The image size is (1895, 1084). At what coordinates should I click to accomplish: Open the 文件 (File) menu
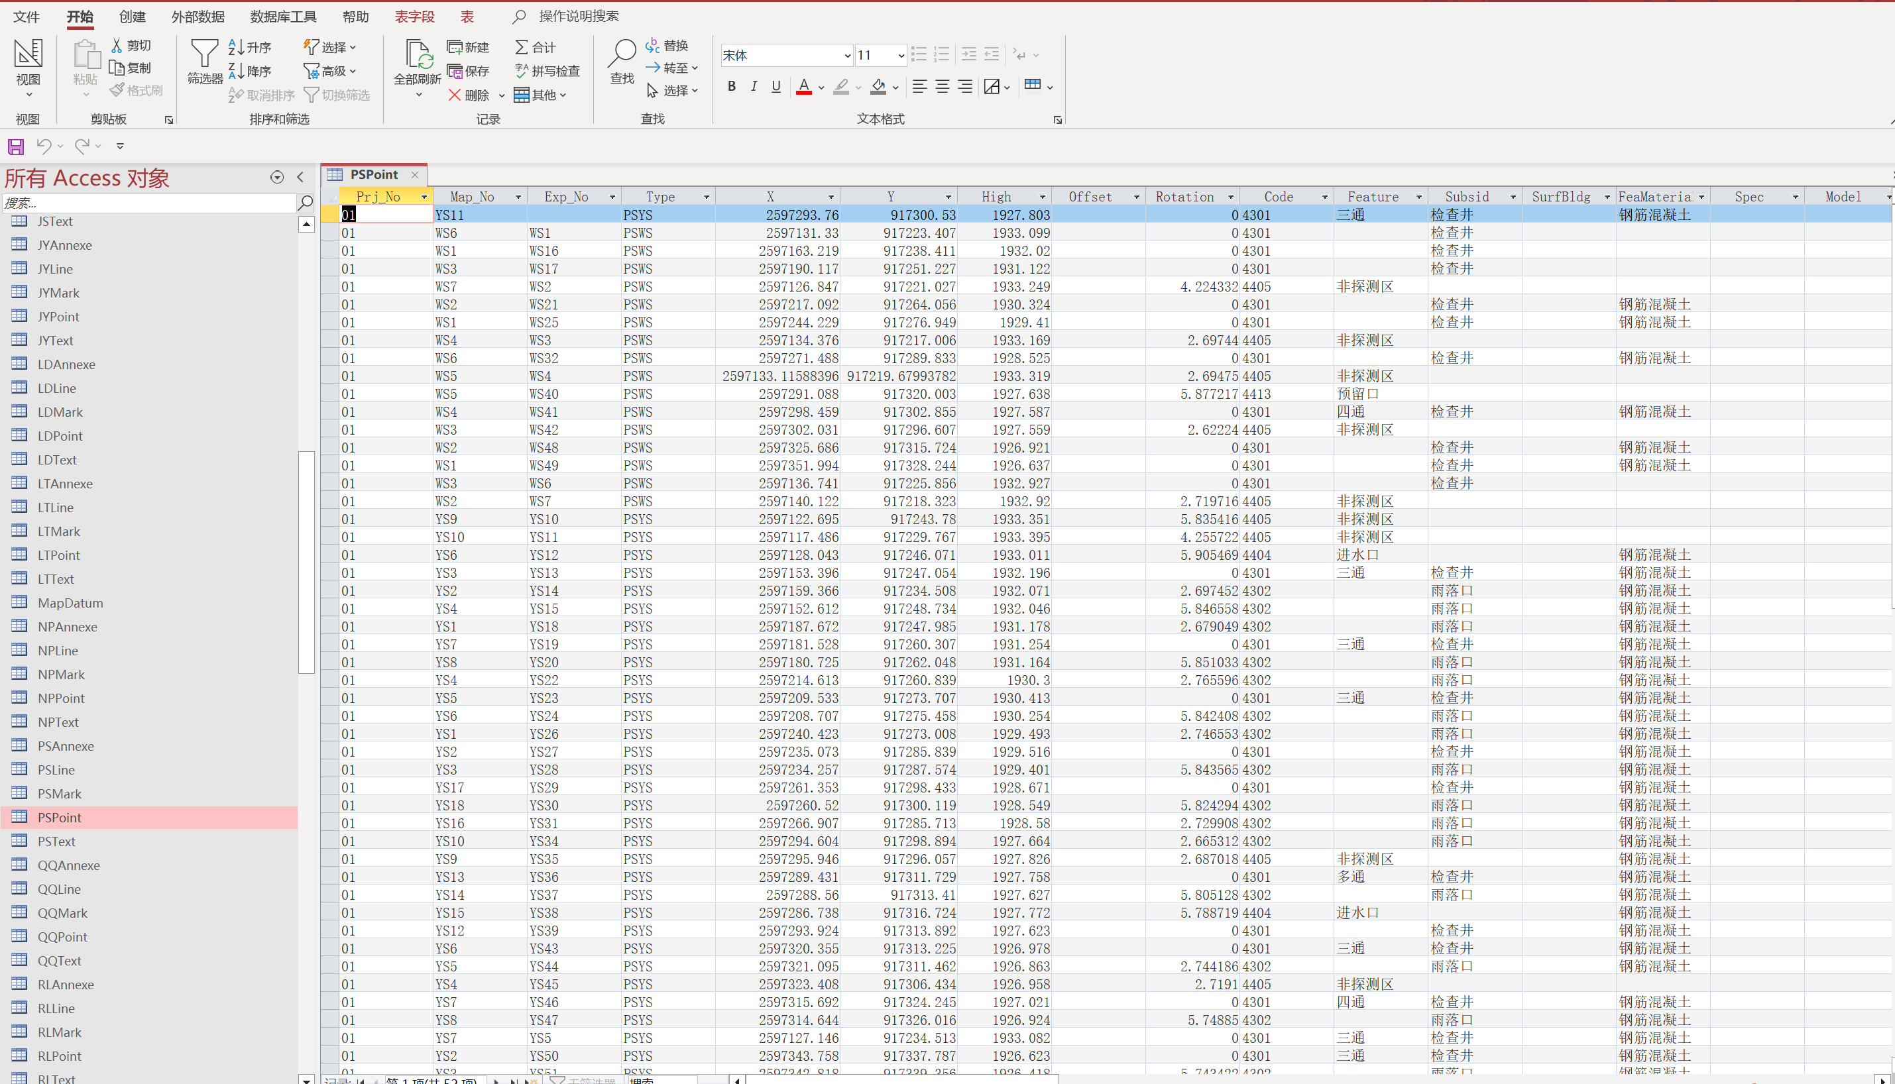tap(26, 17)
